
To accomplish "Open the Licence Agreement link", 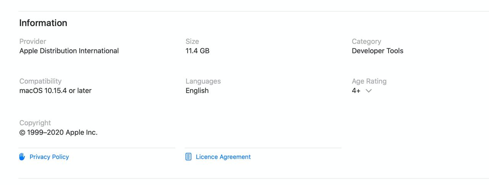I will click(x=223, y=157).
